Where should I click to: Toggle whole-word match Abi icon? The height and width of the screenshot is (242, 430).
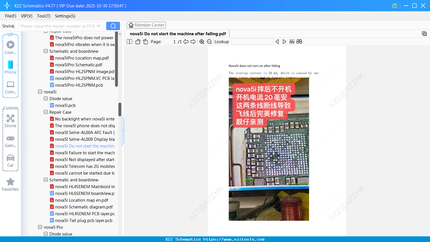pos(292,41)
